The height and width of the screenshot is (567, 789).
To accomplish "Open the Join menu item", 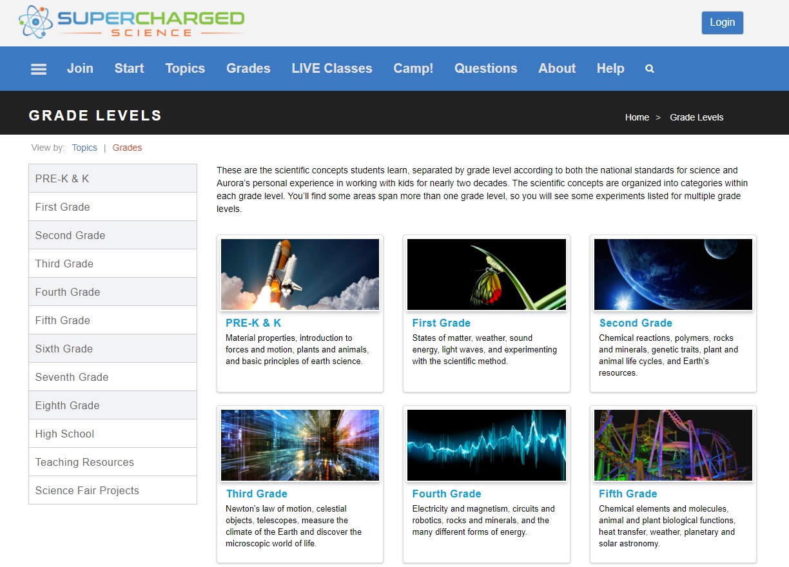I will 80,68.
